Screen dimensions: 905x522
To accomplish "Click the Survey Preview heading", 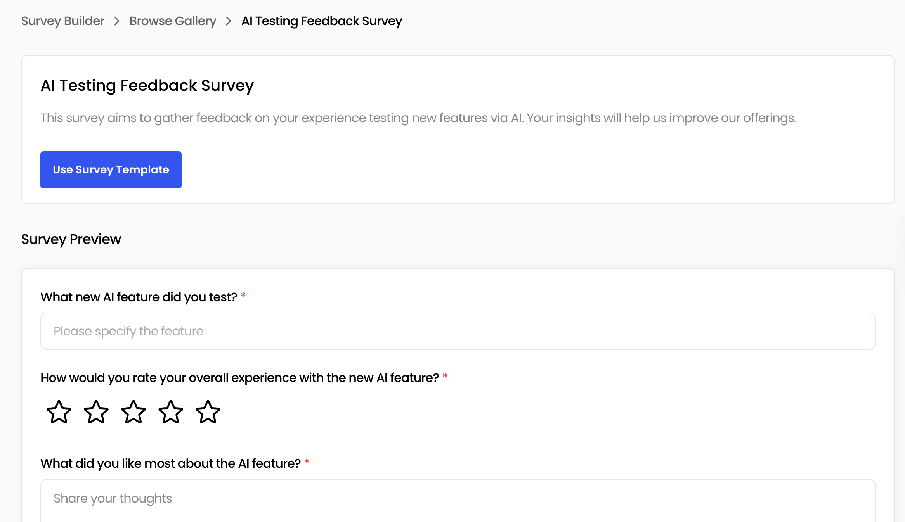I will click(71, 239).
